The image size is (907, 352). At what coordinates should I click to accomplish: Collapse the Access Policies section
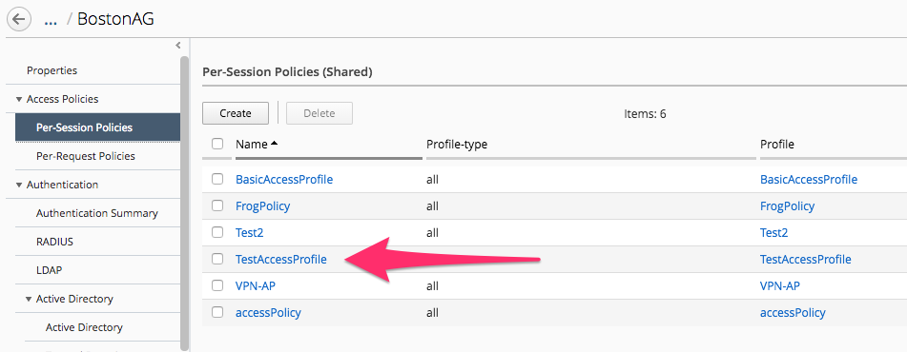click(x=18, y=99)
